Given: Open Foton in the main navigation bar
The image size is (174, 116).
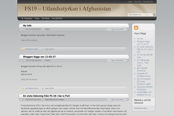Looking at the screenshot, I should click(37, 19).
